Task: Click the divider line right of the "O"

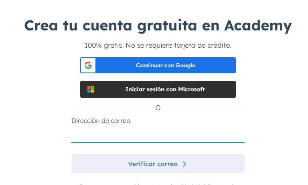Action: 206,108
